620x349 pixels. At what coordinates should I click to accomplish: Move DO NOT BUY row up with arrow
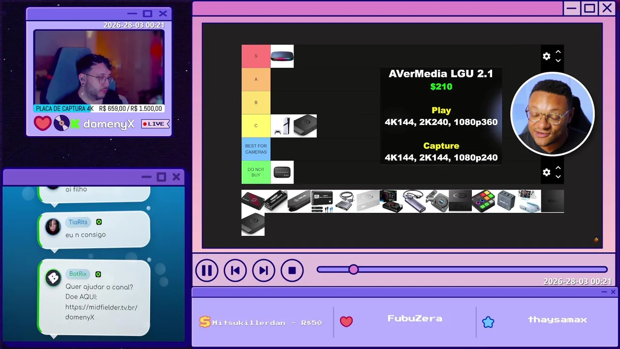click(x=558, y=168)
